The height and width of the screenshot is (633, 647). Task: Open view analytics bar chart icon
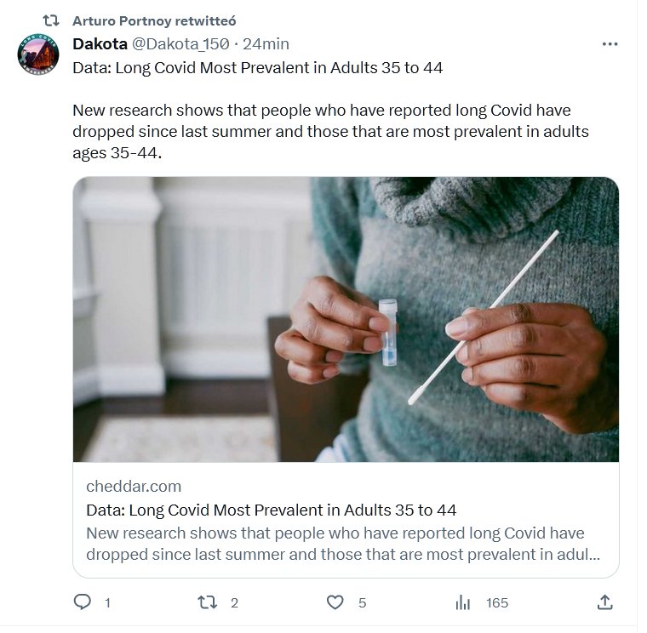(463, 602)
